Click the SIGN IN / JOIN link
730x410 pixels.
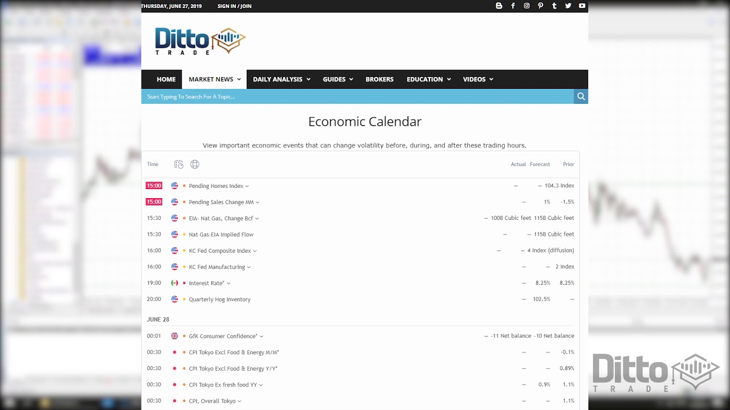click(x=234, y=6)
